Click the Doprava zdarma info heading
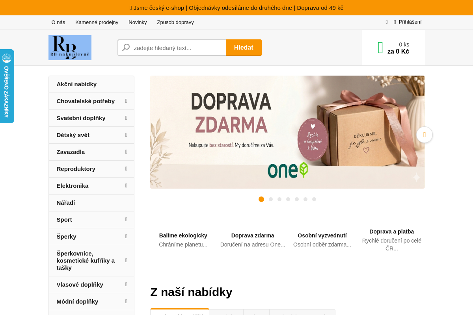The image size is (473, 315). pyautogui.click(x=253, y=235)
